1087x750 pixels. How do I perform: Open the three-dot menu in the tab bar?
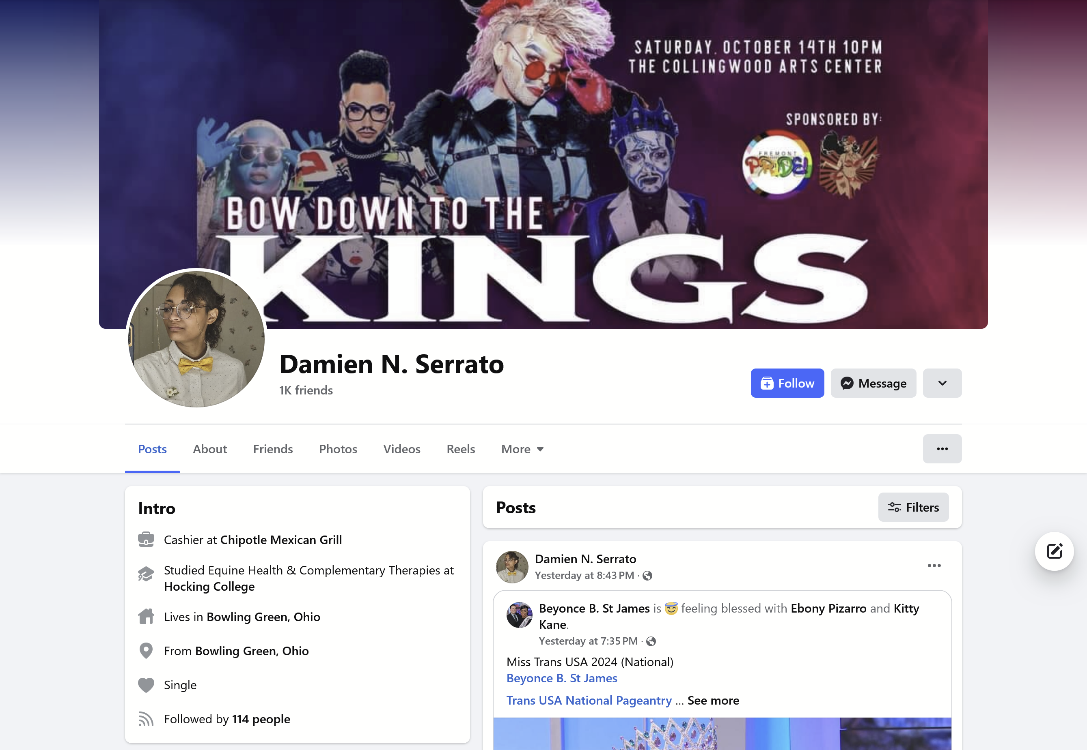(x=942, y=449)
